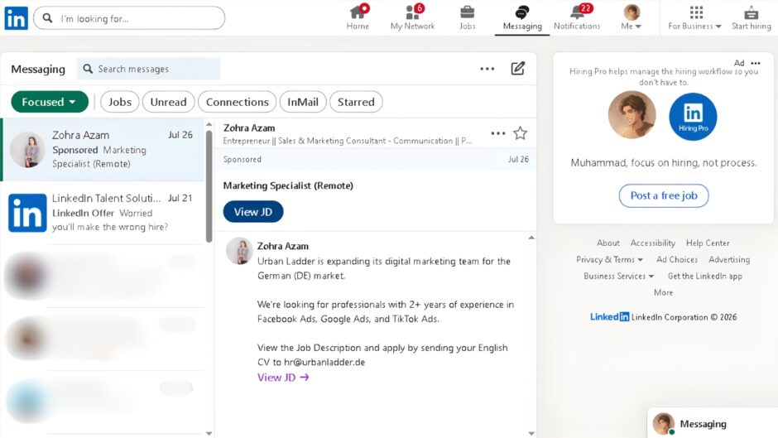Click scroll up arrow in conversation list

(x=209, y=124)
